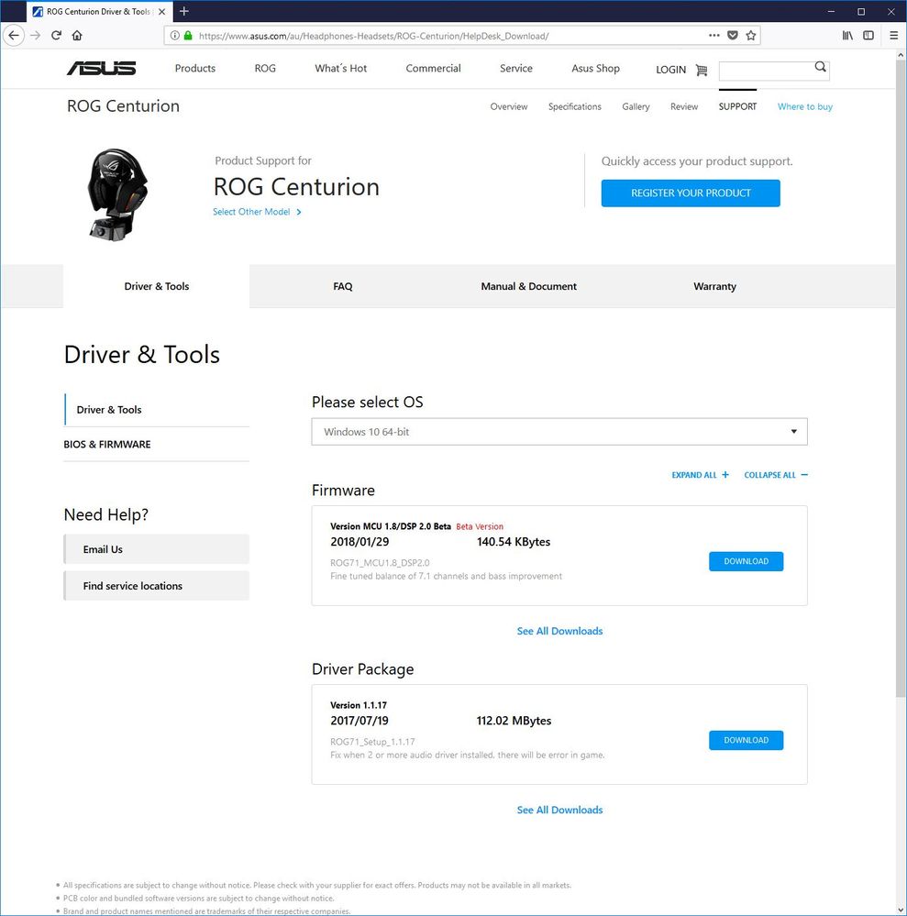Viewport: 907px width, 916px height.
Task: Show site information for asus.com
Action: pos(174,36)
